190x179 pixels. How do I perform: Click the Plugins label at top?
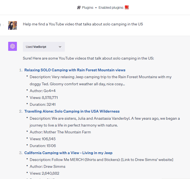tap(88, 8)
